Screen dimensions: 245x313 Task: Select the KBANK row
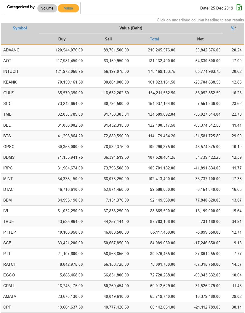[x=9, y=82]
